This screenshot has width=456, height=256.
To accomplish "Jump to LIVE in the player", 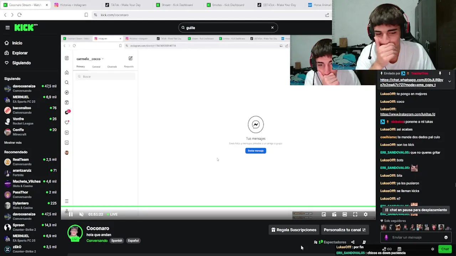I will [x=112, y=214].
